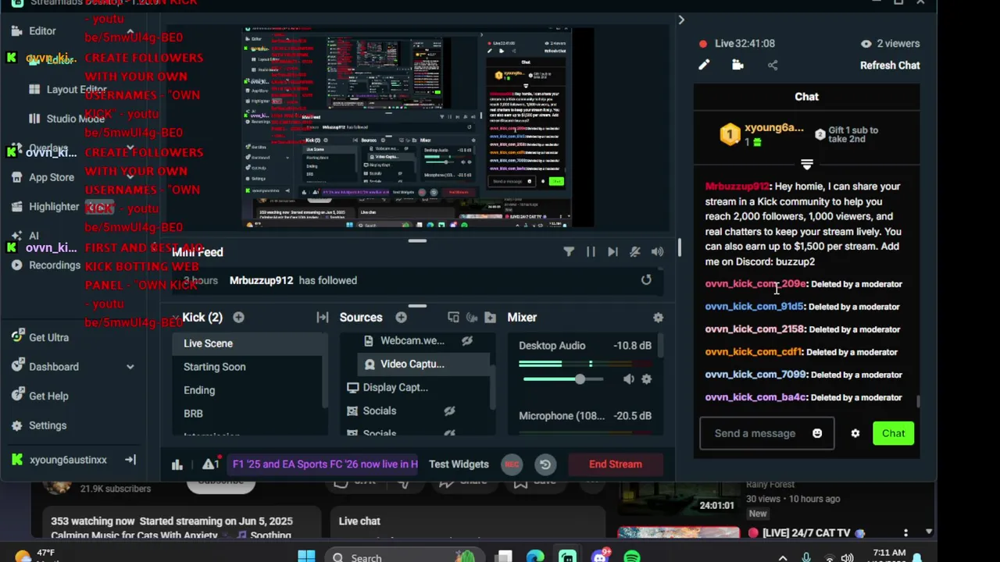
Task: Open dual output sources icon
Action: (x=453, y=317)
